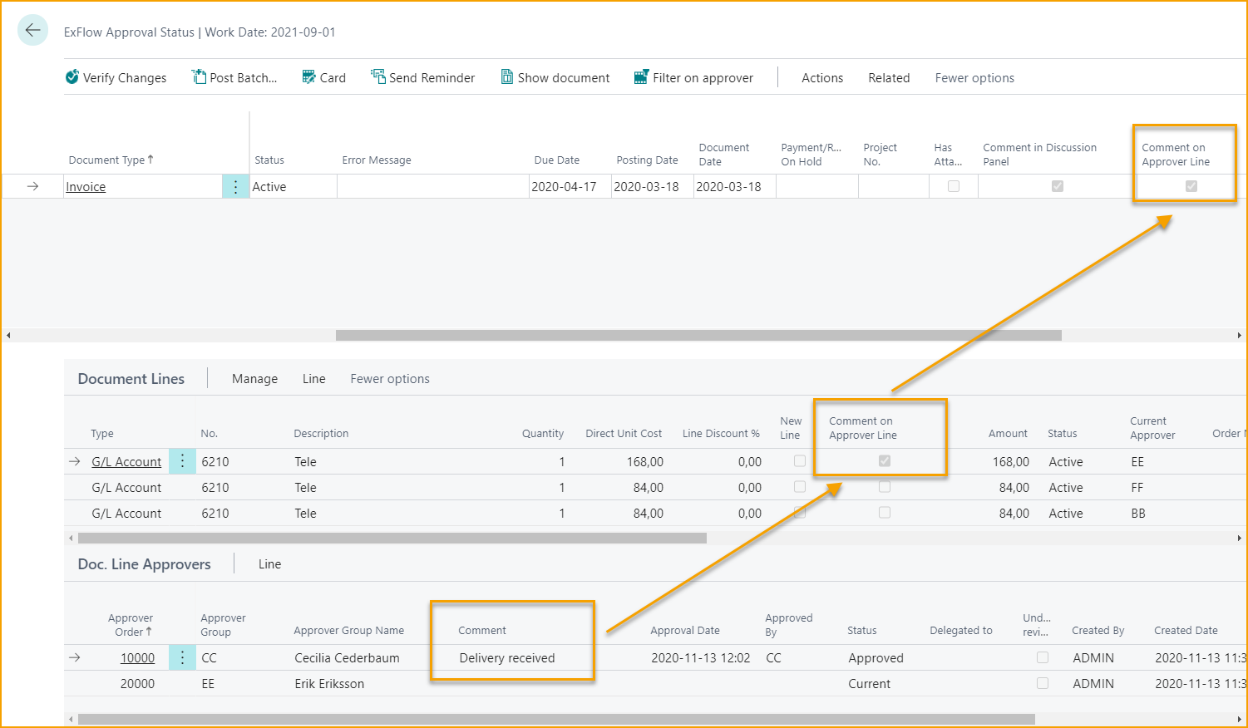Open the Actions menu

coord(821,77)
